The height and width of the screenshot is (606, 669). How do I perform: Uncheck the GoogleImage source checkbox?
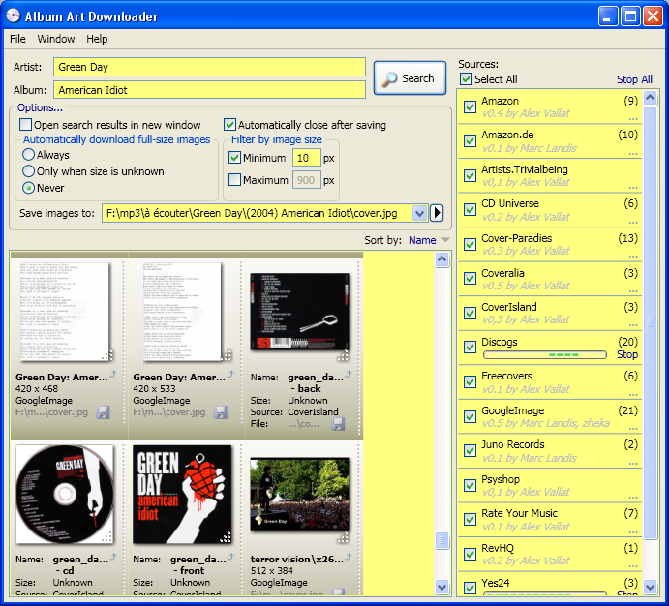click(x=471, y=416)
